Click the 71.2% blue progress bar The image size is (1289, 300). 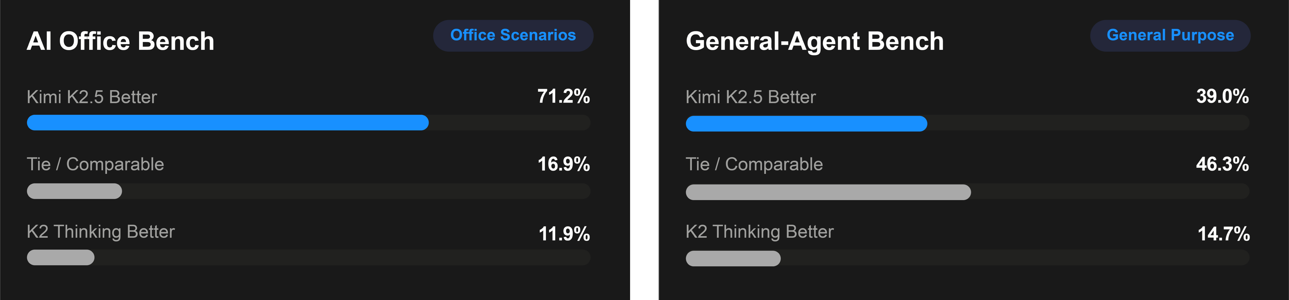[228, 123]
